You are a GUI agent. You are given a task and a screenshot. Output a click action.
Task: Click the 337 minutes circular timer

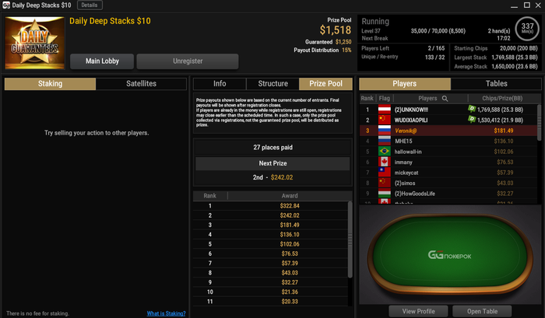[x=527, y=28]
